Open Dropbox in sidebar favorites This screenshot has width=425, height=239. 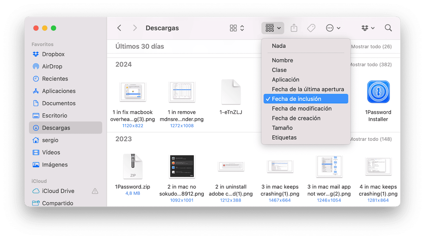click(x=53, y=54)
